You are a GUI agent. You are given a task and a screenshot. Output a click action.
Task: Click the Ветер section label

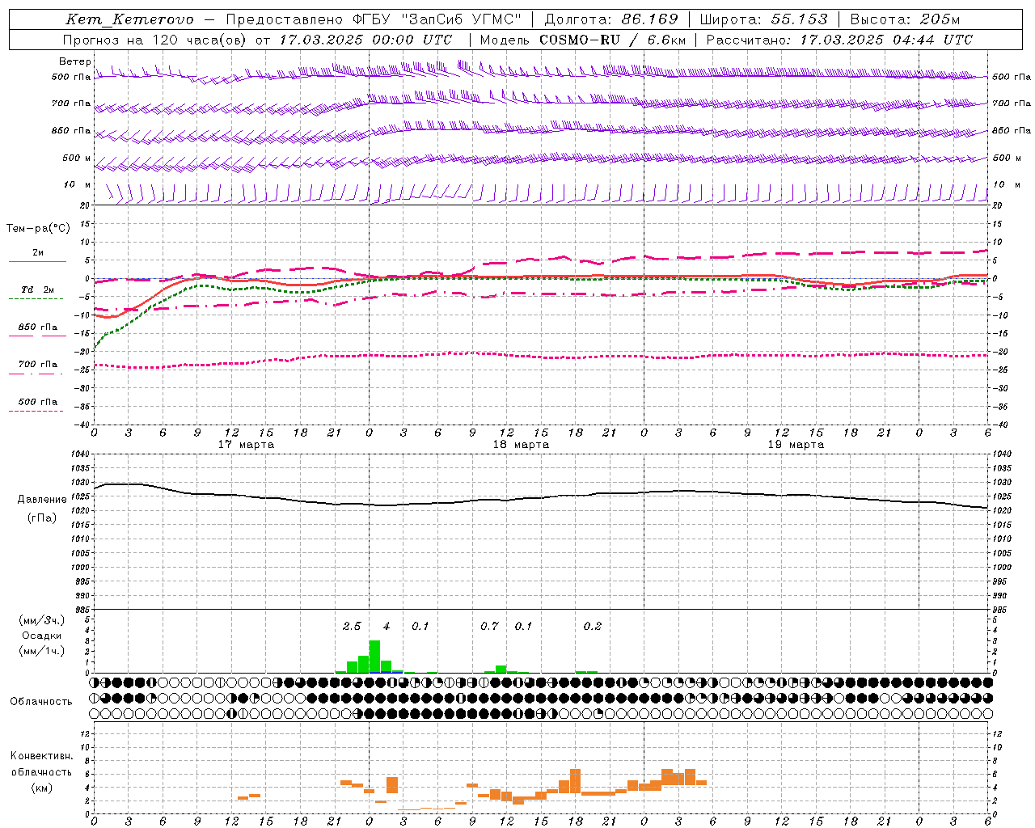[x=75, y=61]
